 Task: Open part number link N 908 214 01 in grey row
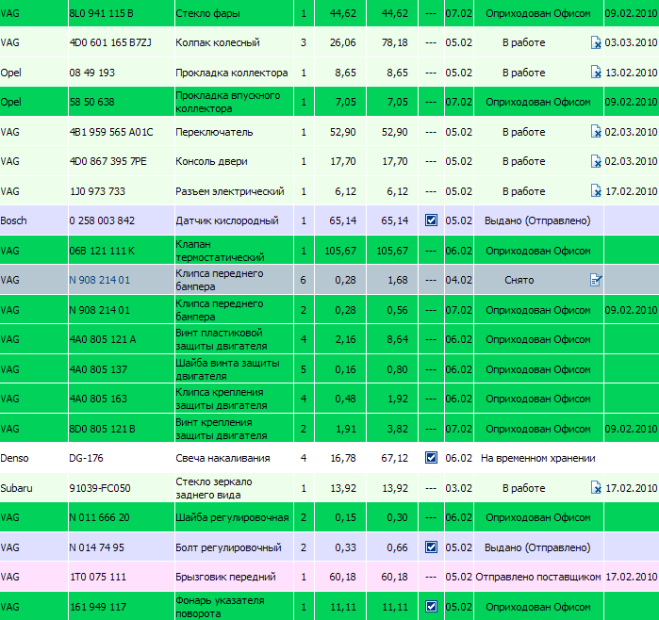[x=100, y=280]
